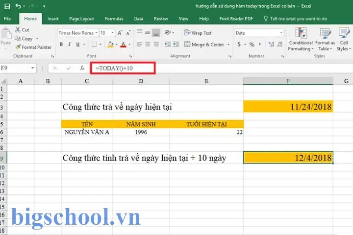Click the red Font Color A

[x=123, y=44]
